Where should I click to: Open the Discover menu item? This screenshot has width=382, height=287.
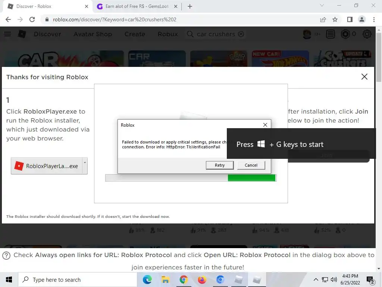coord(47,34)
